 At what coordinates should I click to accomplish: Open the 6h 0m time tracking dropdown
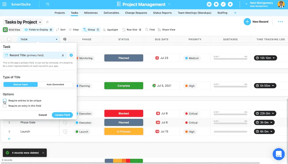264,131
